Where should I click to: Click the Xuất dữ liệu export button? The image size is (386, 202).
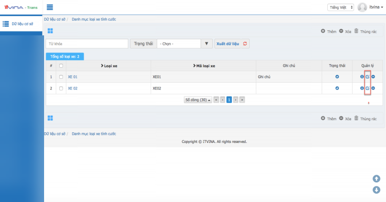tap(232, 44)
